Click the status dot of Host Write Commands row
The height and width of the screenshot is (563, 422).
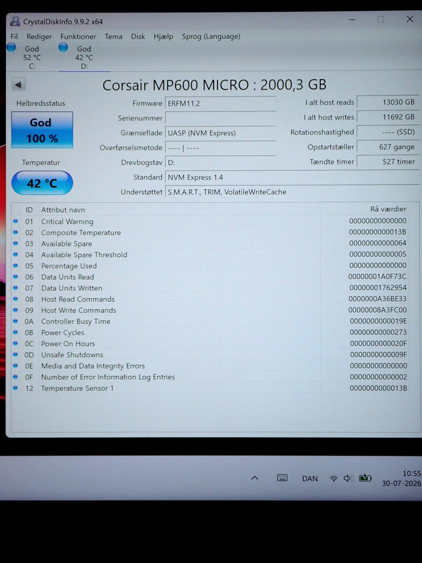15,310
